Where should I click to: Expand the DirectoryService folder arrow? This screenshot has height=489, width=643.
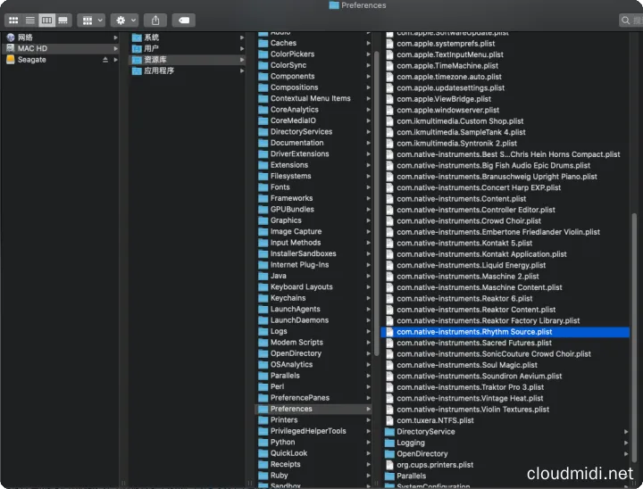click(x=627, y=432)
